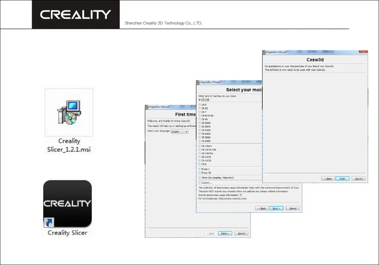
Task: Choose the CR-X machine option
Action: (x=200, y=164)
